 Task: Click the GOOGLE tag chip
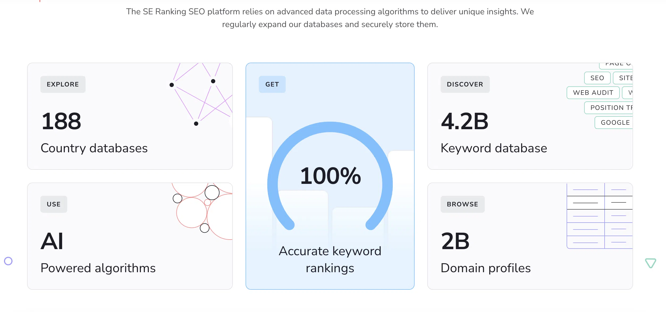614,123
